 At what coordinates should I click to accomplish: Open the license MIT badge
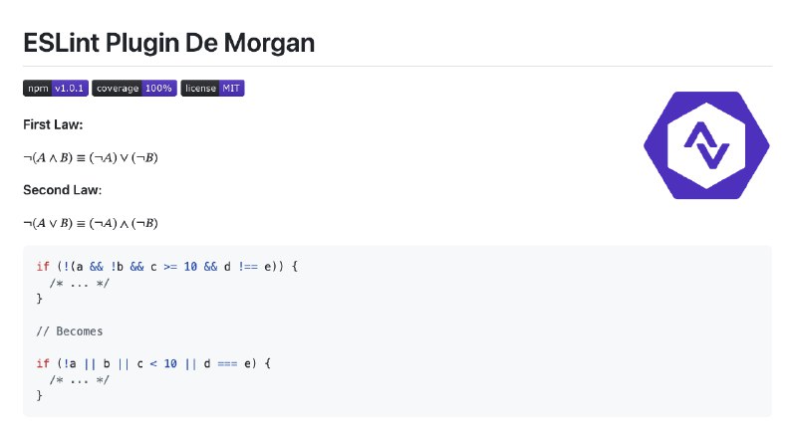[x=212, y=89]
